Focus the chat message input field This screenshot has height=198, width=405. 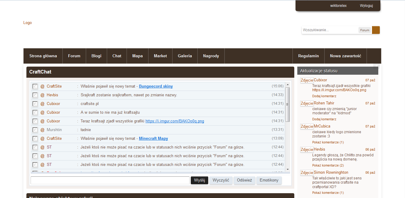point(110,180)
